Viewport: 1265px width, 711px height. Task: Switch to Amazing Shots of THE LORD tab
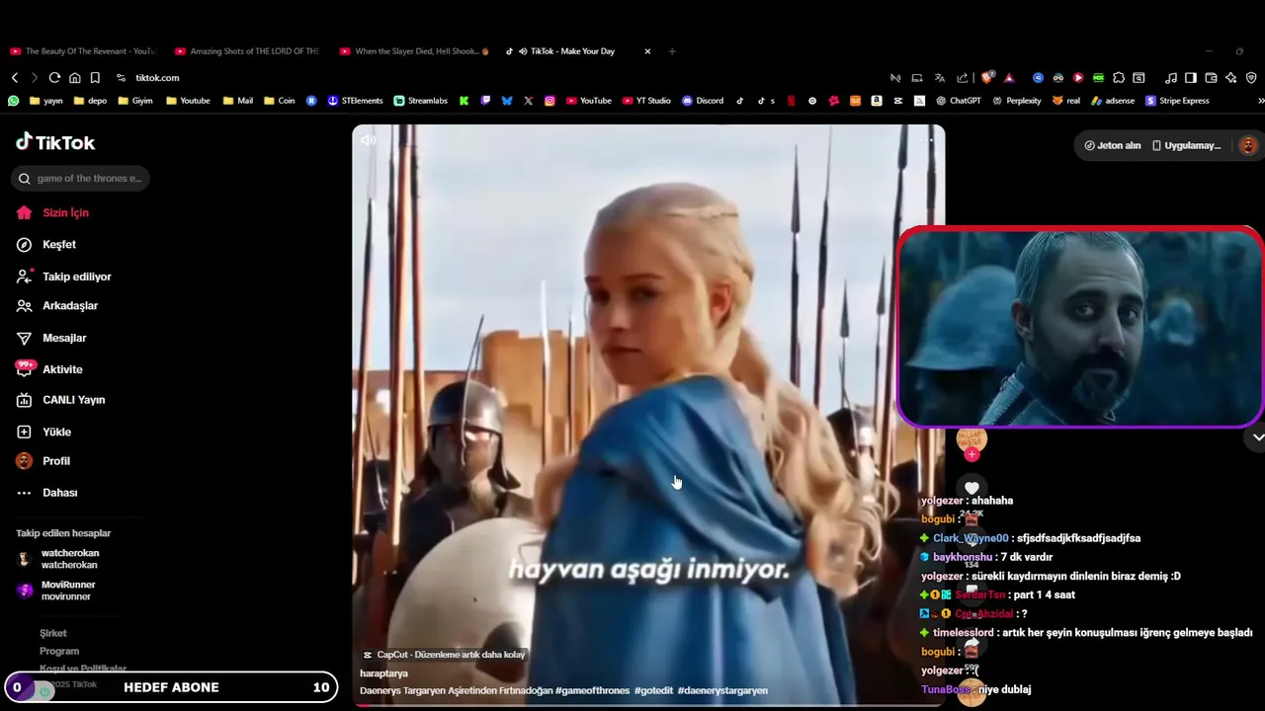(247, 51)
